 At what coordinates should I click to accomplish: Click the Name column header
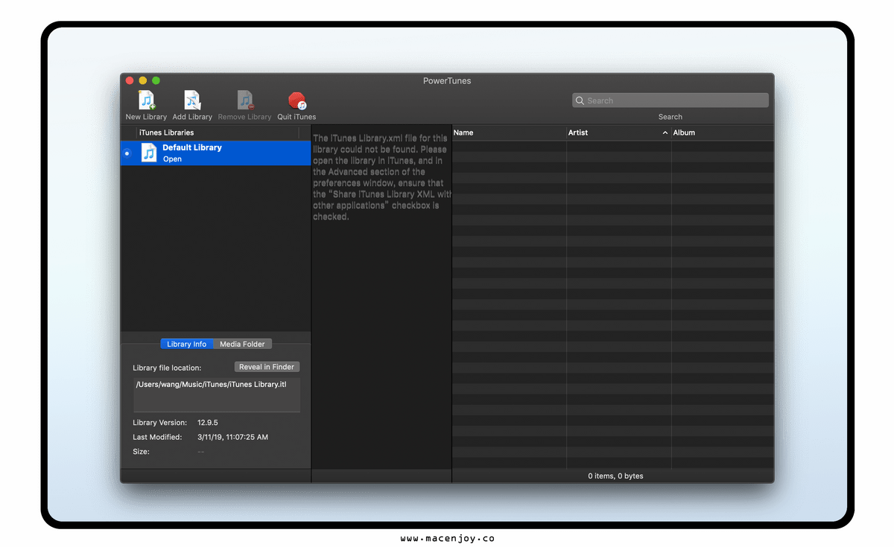click(509, 132)
